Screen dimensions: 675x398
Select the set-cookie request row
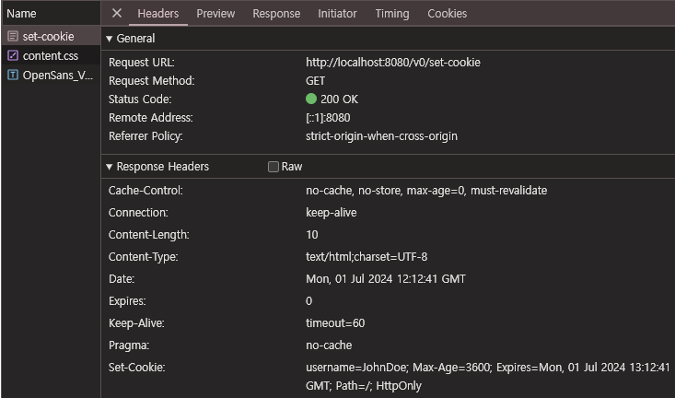(x=51, y=36)
